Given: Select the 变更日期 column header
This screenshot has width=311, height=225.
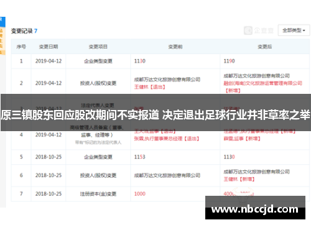Looking at the screenshot, I should pos(49,47).
